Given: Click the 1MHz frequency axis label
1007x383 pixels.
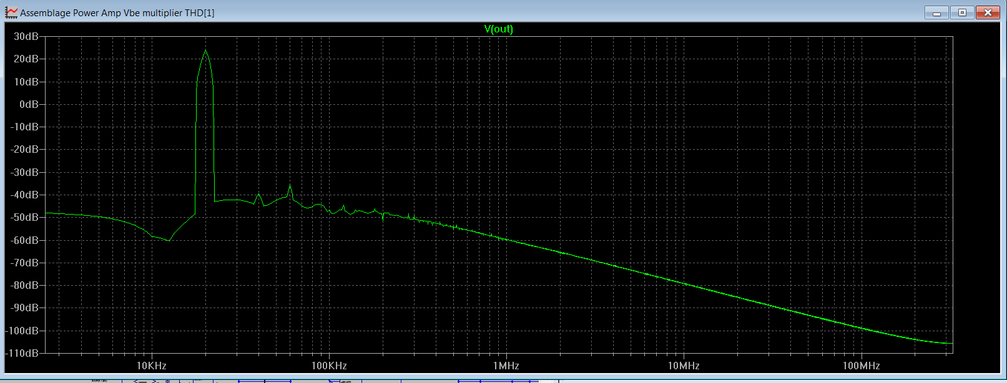Looking at the screenshot, I should pyautogui.click(x=506, y=366).
